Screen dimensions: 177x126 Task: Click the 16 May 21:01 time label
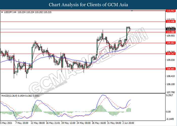point(53,123)
